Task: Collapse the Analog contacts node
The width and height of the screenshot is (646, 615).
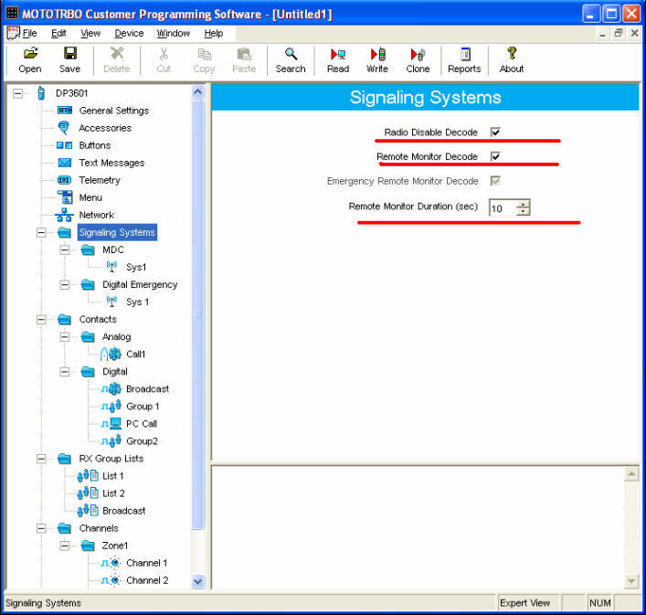Action: (65, 336)
